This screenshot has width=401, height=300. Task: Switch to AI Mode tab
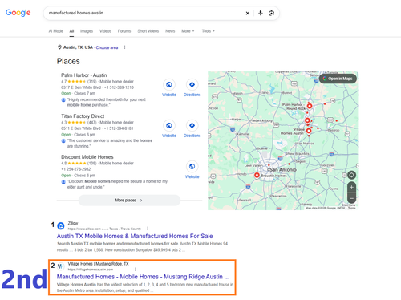click(55, 31)
